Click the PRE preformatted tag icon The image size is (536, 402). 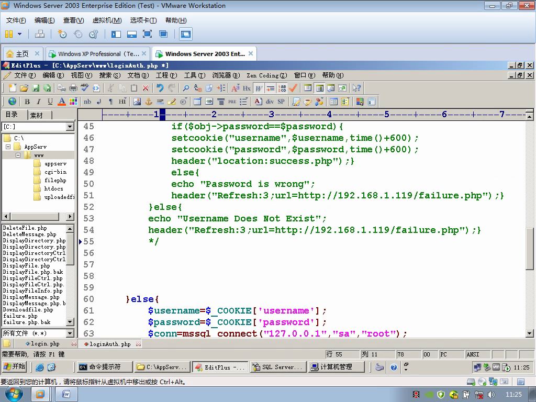[x=232, y=101]
